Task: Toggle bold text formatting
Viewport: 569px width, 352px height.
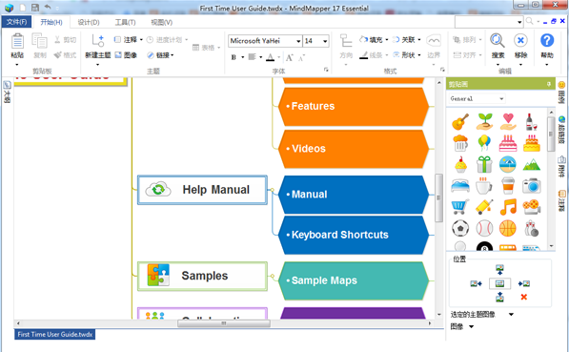Action: pyautogui.click(x=234, y=57)
